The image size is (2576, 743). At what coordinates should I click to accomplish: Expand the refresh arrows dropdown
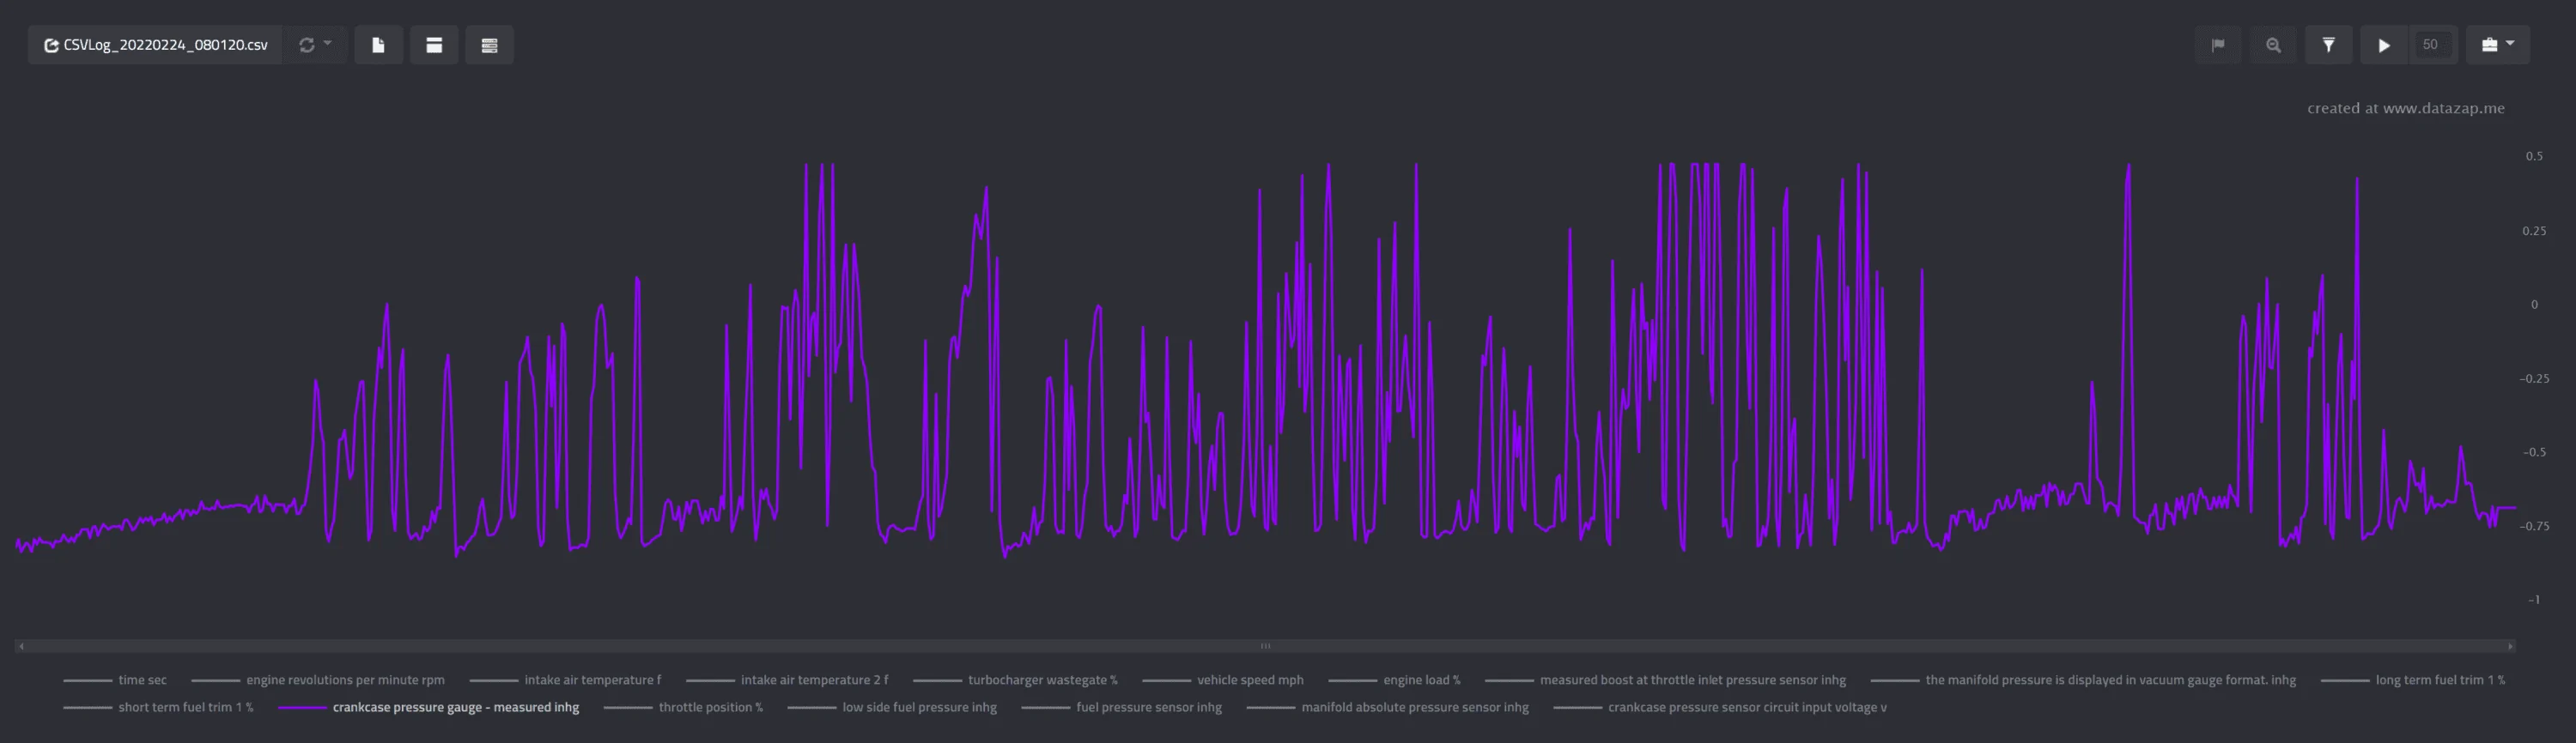(x=314, y=45)
